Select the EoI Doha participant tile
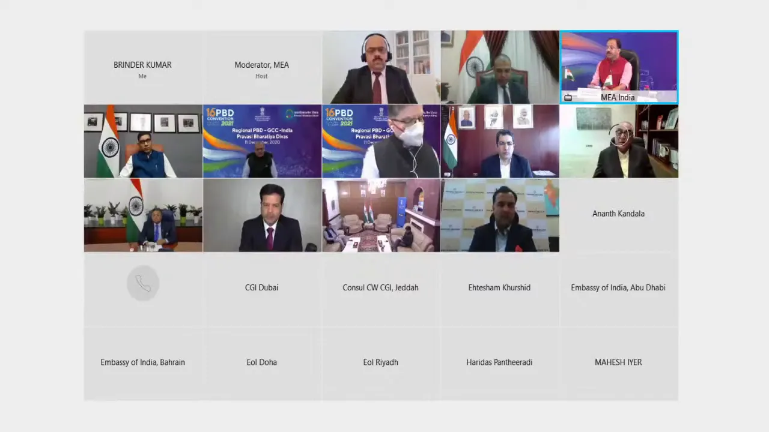 click(x=262, y=364)
